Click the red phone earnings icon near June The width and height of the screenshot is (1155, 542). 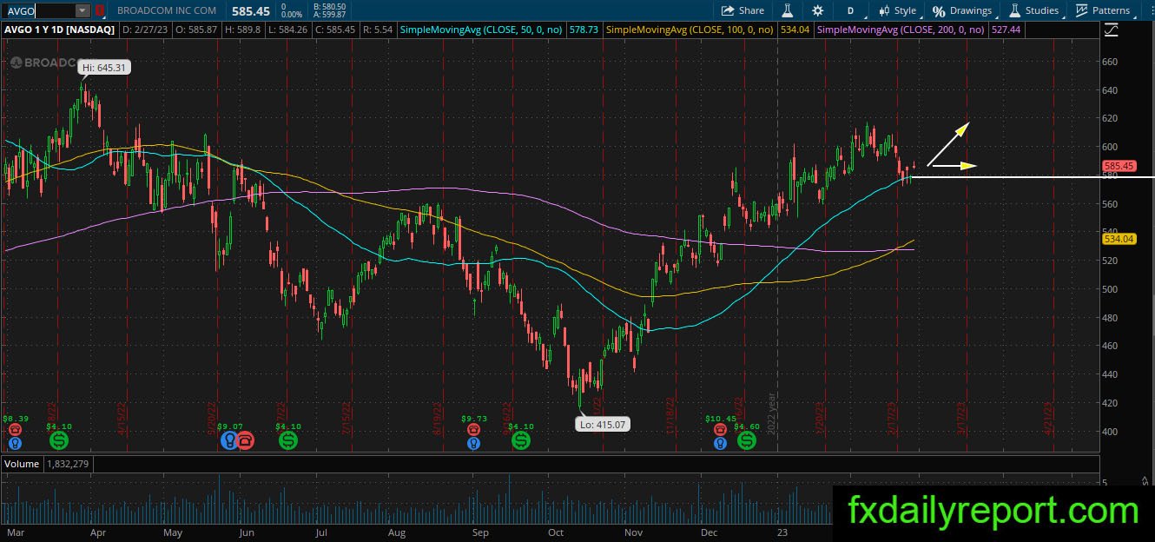pos(245,440)
